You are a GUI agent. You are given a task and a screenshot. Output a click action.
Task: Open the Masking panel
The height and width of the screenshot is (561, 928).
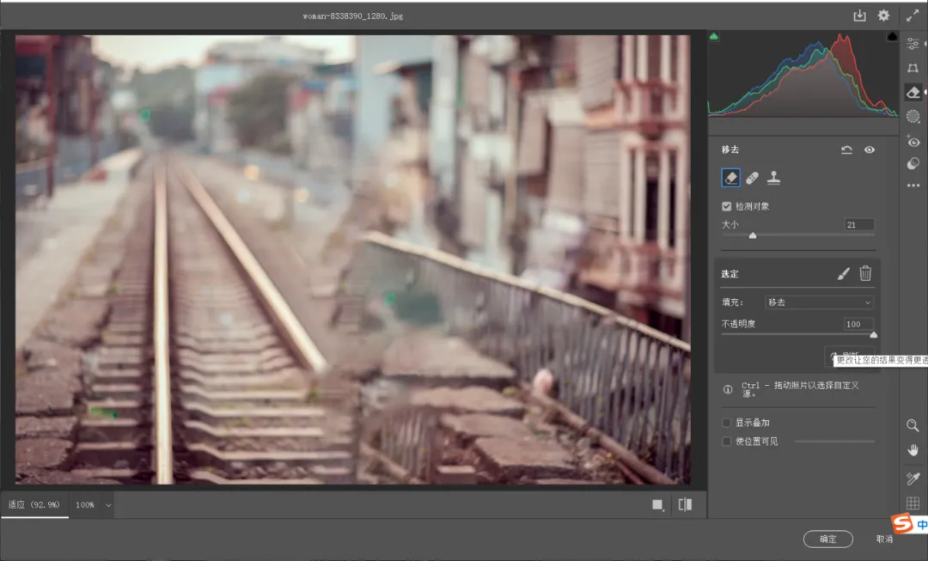click(913, 116)
